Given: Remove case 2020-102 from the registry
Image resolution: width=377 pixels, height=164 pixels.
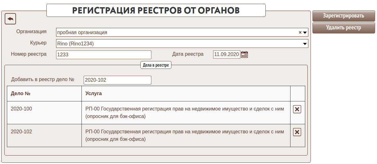Looking at the screenshot, I should [297, 132].
